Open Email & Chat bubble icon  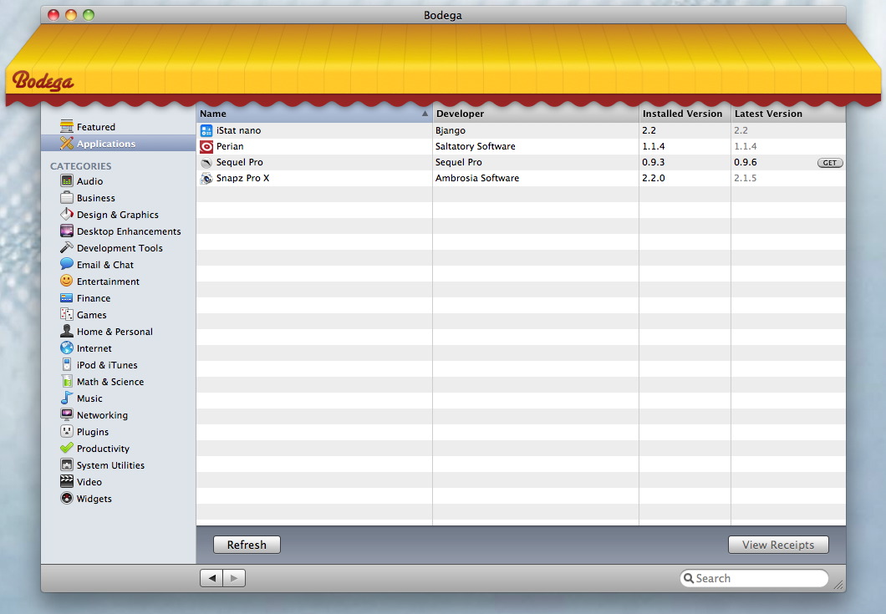click(67, 264)
